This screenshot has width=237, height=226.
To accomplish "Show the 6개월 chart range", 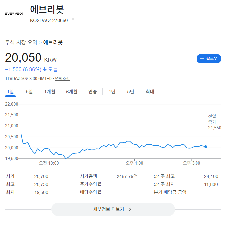I will pos(72,92).
